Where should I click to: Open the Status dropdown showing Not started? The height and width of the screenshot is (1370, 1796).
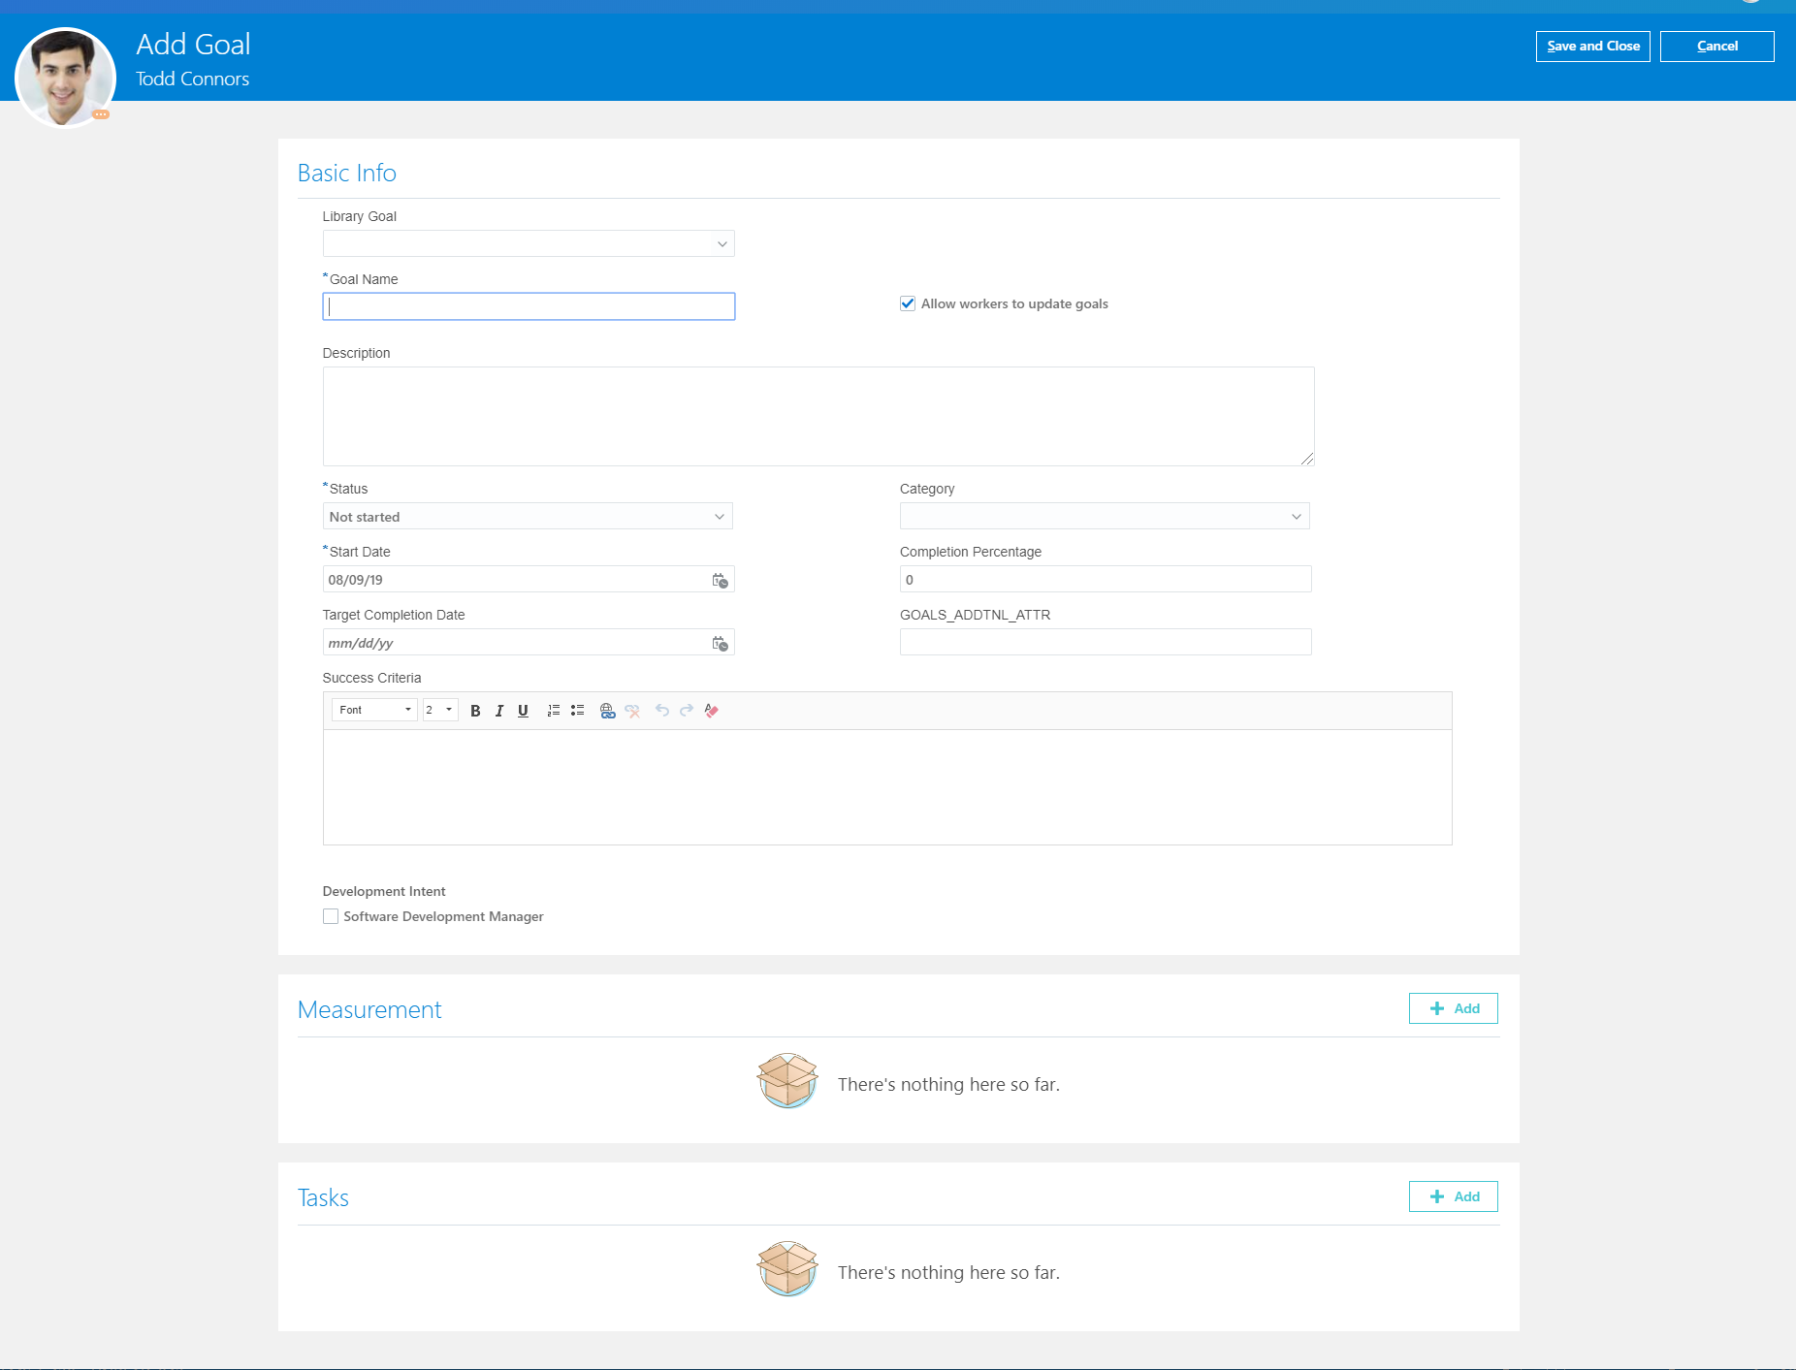[x=718, y=516]
